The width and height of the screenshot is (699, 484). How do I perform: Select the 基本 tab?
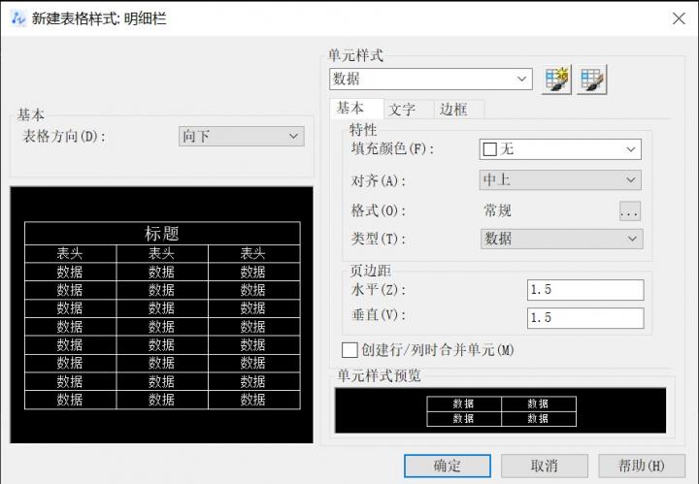pos(351,109)
